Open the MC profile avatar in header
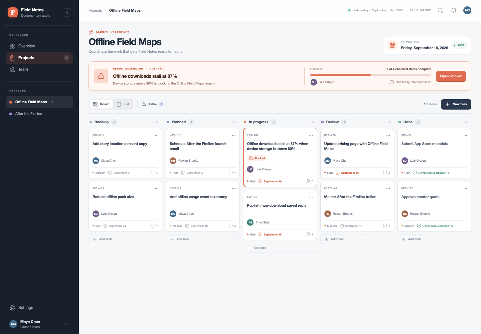The width and height of the screenshot is (481, 334). click(x=467, y=10)
